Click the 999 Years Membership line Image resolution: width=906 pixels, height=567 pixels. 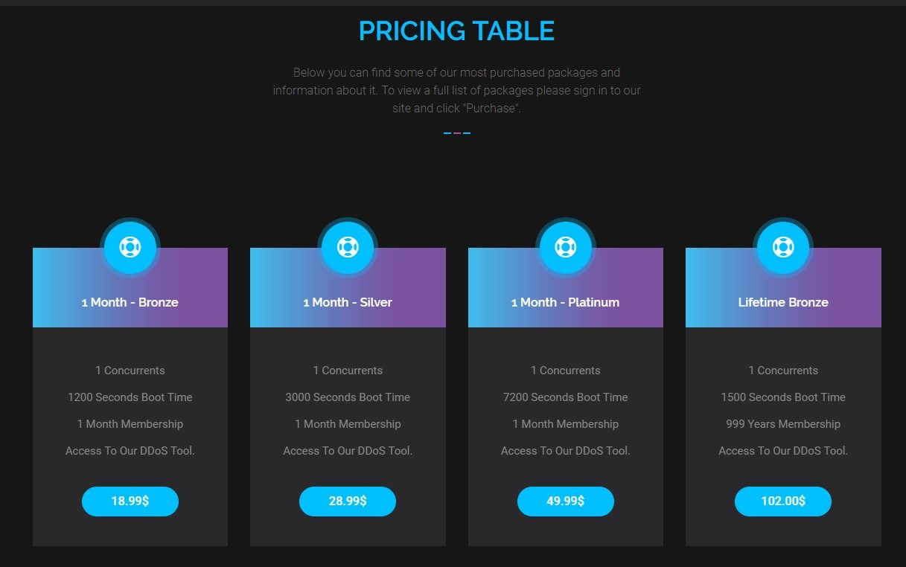783,424
